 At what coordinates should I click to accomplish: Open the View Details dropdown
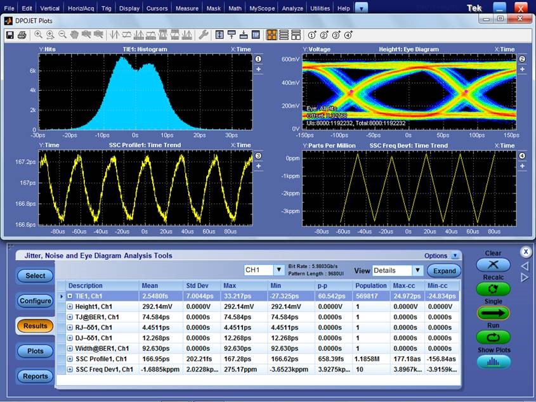point(417,270)
